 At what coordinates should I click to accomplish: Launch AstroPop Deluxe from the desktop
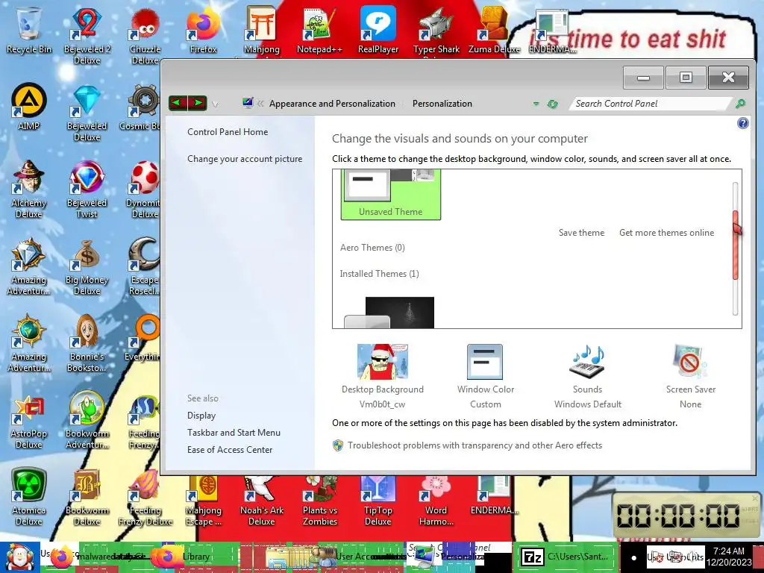click(29, 421)
